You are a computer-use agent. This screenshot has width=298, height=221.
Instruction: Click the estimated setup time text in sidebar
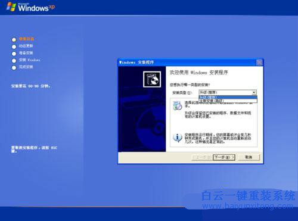(31, 86)
